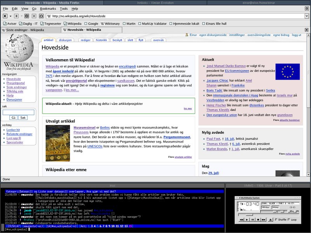The width and height of the screenshot is (311, 233).
Task: Open the Tilfeldig side sidebar link
Action: point(15,91)
